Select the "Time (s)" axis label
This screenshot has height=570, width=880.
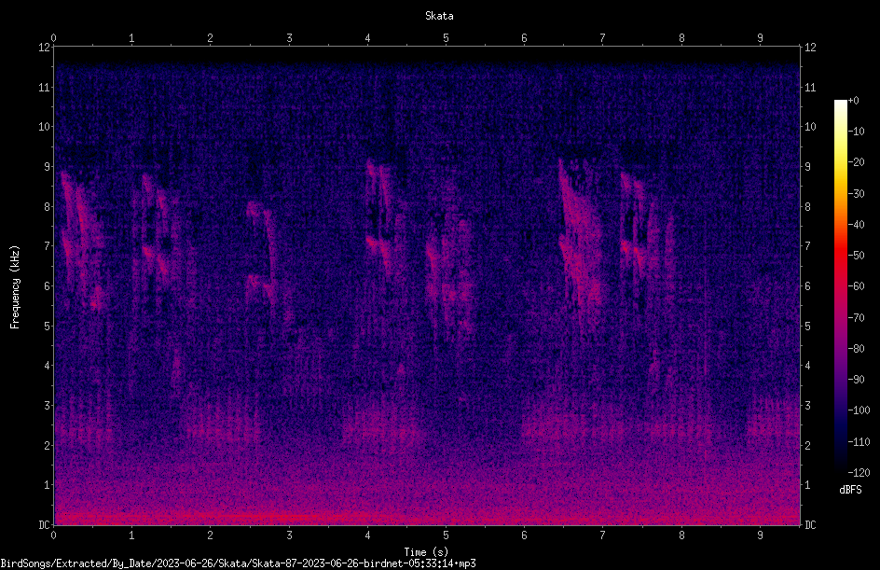pos(426,552)
